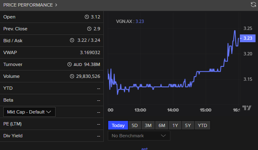Click the PRICE PERFORMANCE title link
Viewport: 258px width, 150px height.
pyautogui.click(x=28, y=5)
